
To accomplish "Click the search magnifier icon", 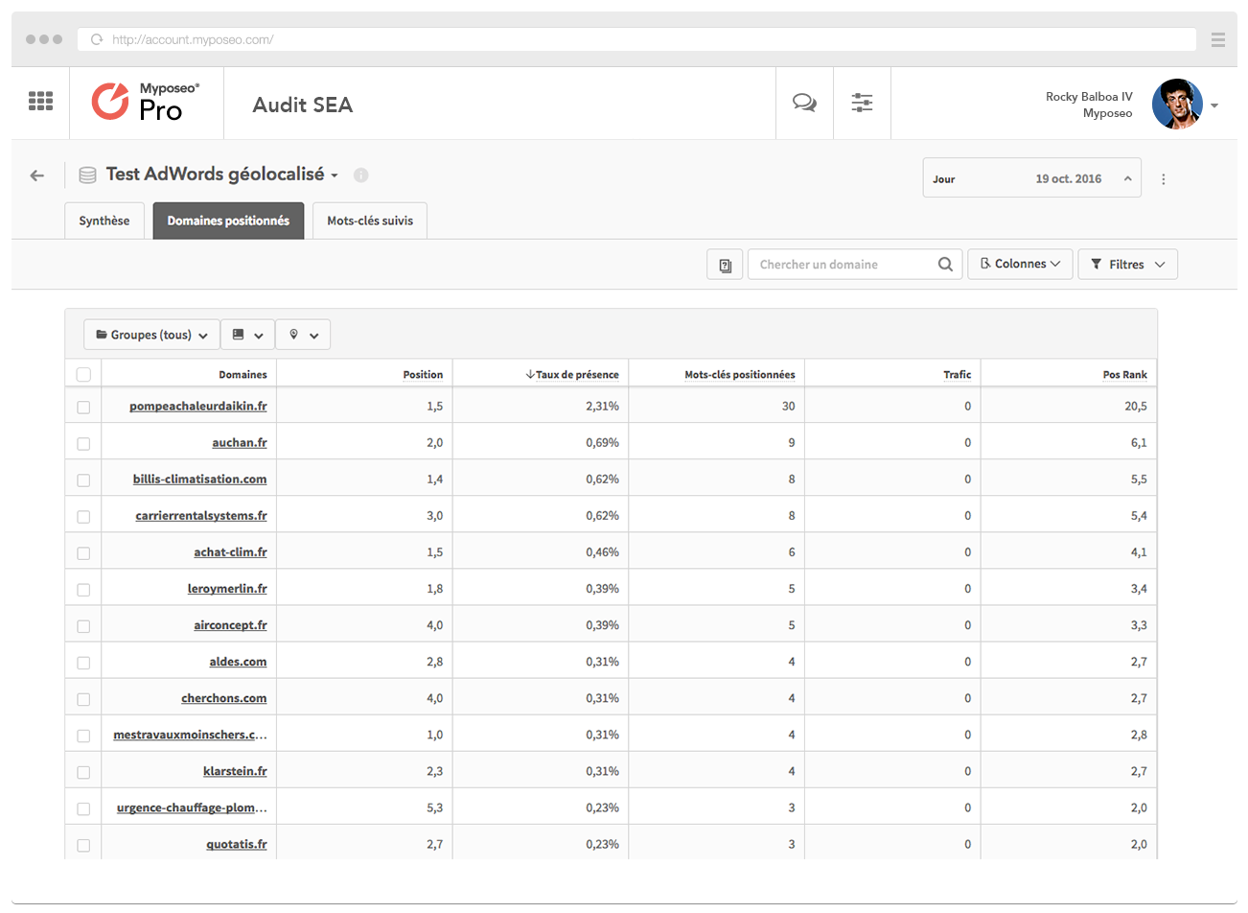I will (x=945, y=265).
